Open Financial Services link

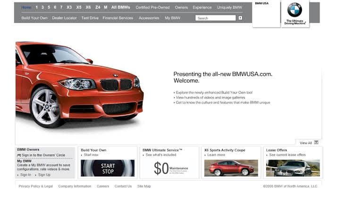(118, 18)
